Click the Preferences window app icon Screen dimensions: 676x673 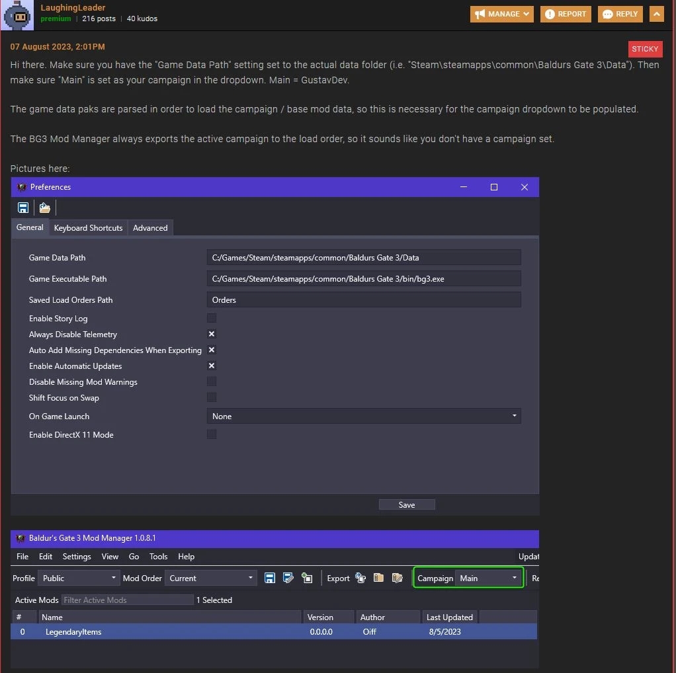click(x=22, y=187)
